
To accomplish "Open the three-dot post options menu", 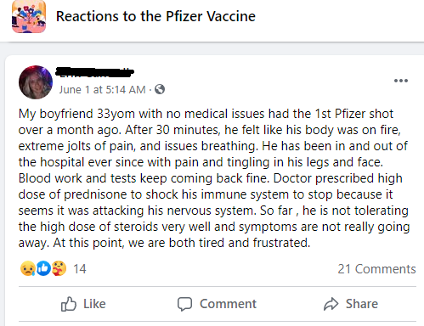I will click(401, 81).
